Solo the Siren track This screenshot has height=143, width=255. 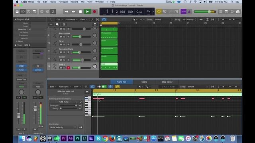tap(64, 44)
